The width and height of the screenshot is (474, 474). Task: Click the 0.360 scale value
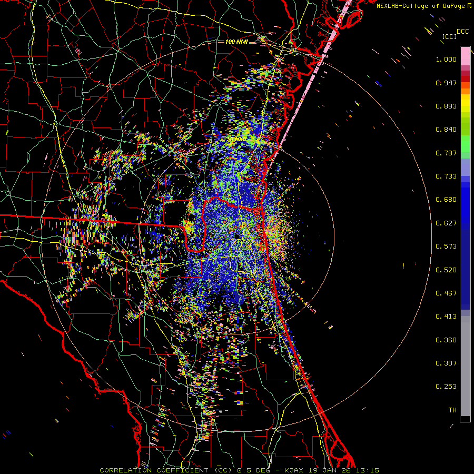pos(446,340)
